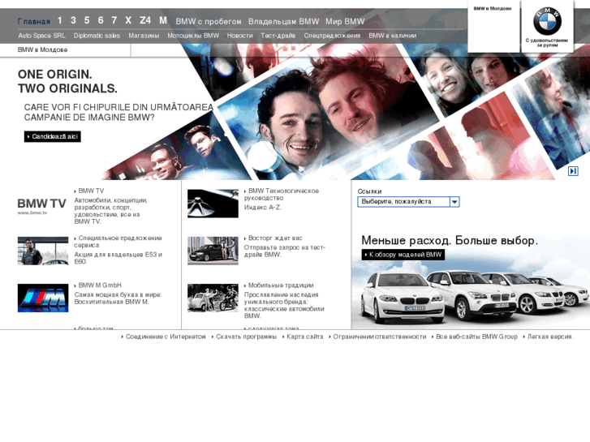Open Магазины sub-navigation link
Viewport: 590px width, 442px height.
tap(144, 36)
